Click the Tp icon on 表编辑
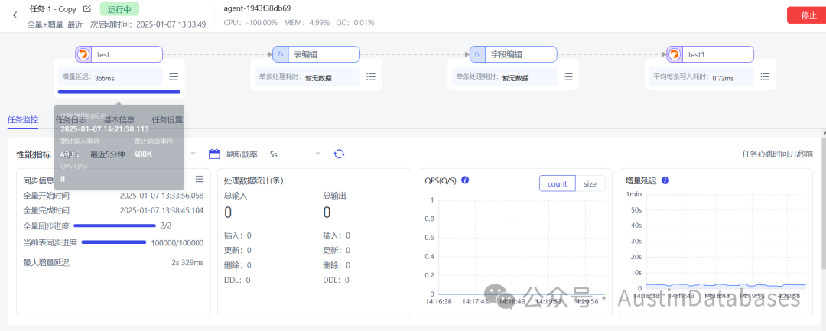 tap(281, 54)
